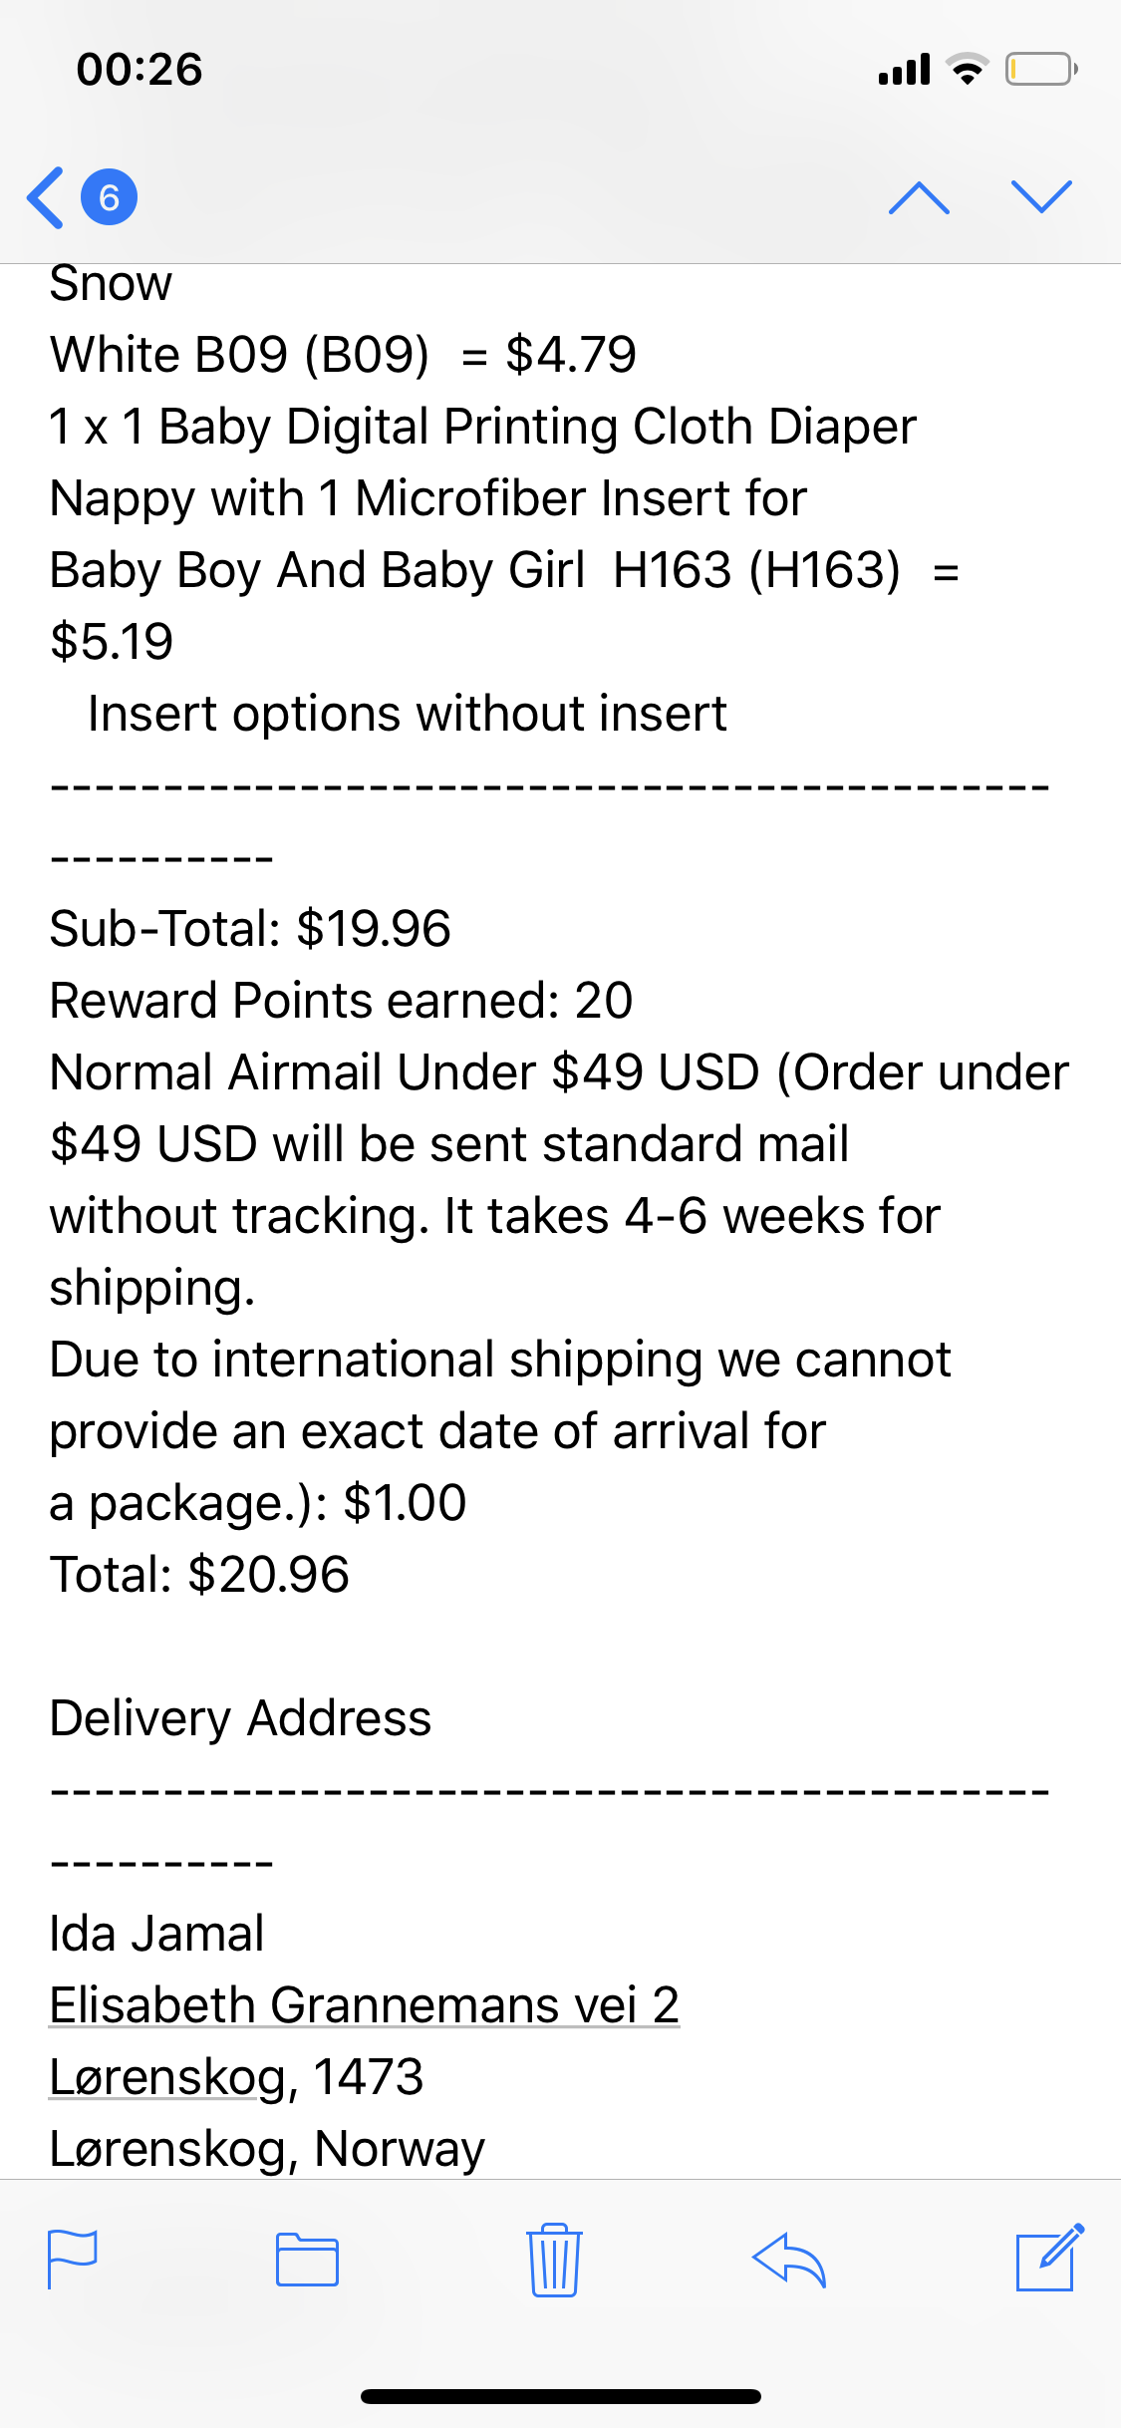Go to next message with down chevron
Image resolution: width=1121 pixels, height=2428 pixels.
pos(1041,196)
